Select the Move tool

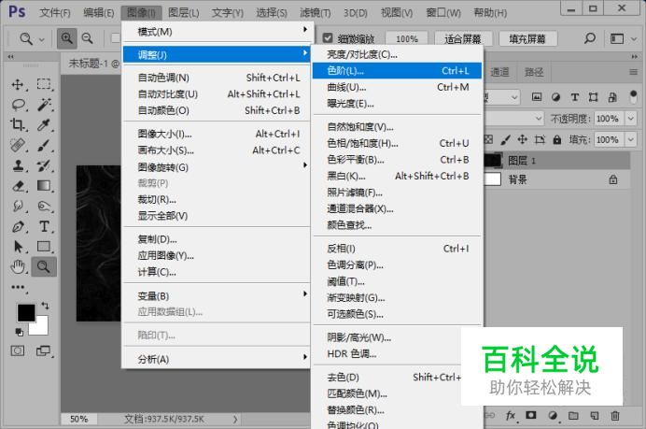tap(18, 84)
